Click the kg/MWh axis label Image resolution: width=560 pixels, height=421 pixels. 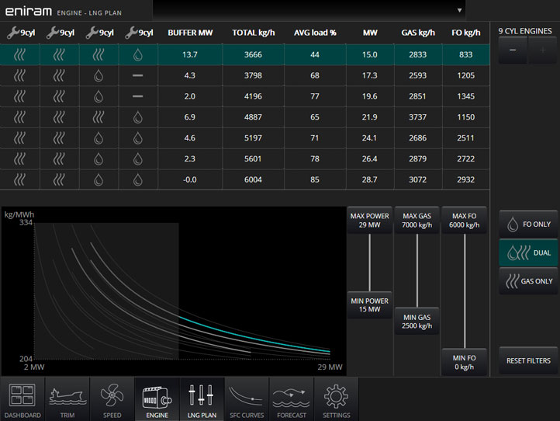click(x=19, y=214)
